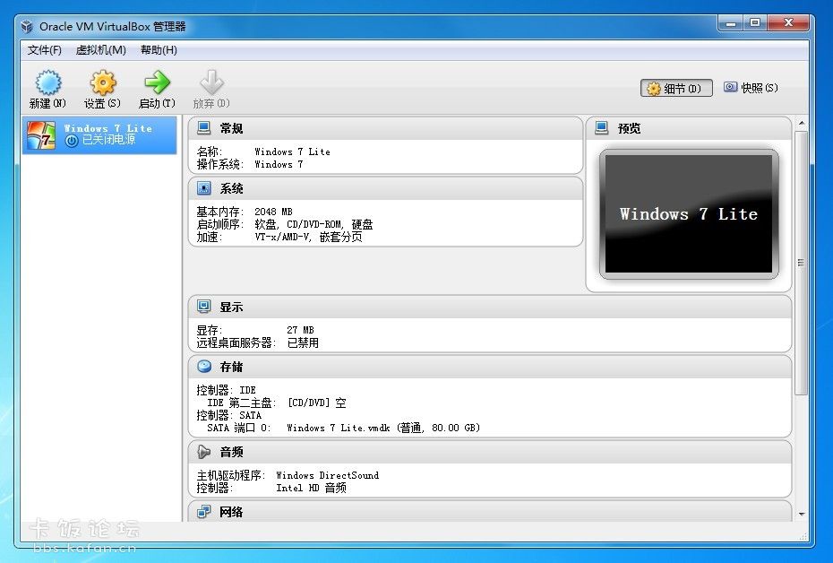Image resolution: width=833 pixels, height=563 pixels.
Task: Select the Windows 7 Lite virtual machine
Action: pyautogui.click(x=99, y=134)
